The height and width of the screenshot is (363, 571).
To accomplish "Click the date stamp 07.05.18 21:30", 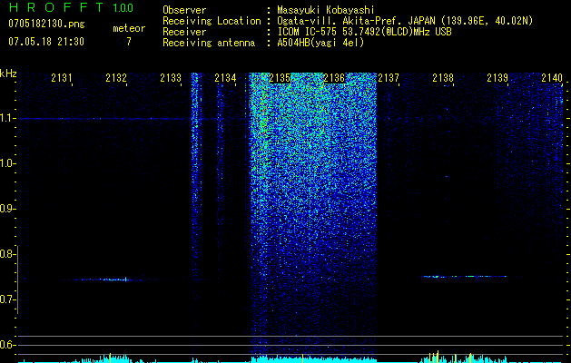I will coord(46,42).
